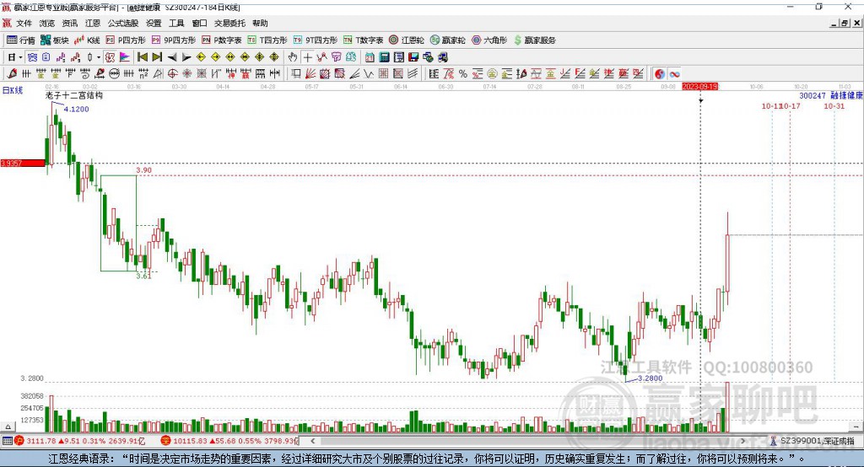This screenshot has width=864, height=467.
Task: Open the 文件 menu
Action: 24,23
